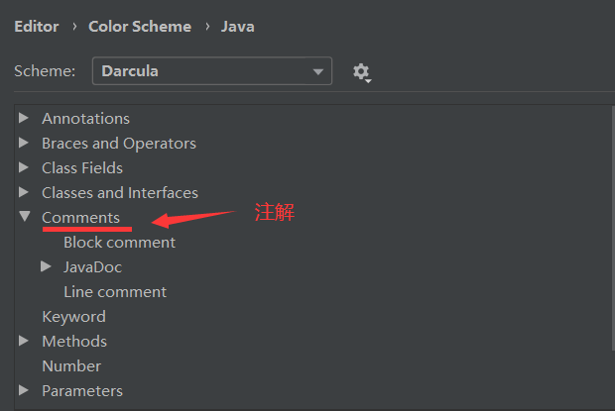Select Block comment item
The width and height of the screenshot is (615, 411).
tap(119, 242)
